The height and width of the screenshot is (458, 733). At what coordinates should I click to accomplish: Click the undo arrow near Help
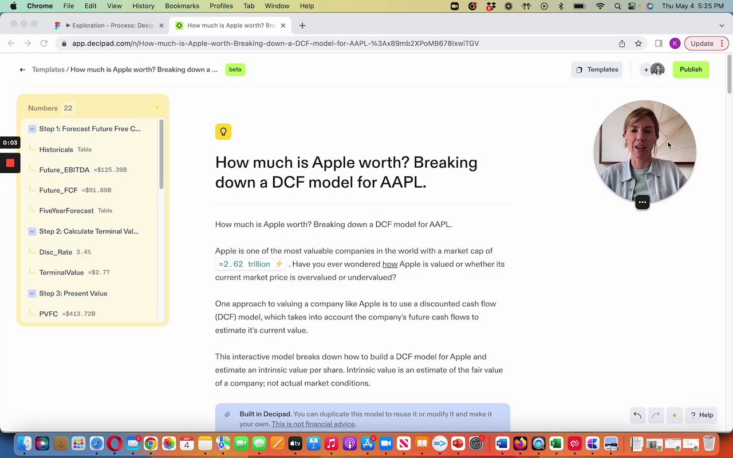point(637,415)
